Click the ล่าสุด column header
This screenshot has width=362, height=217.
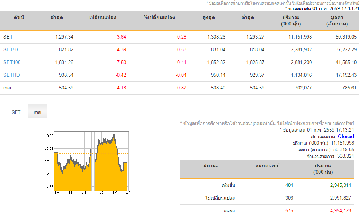pos(57,17)
